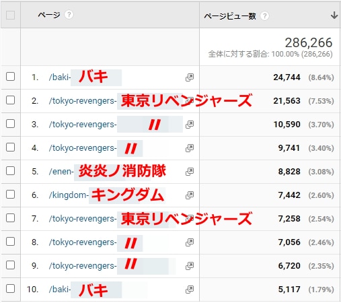Image resolution: width=341 pixels, height=303 pixels.
Task: Select the total pageviews value 286,266
Action: point(309,42)
